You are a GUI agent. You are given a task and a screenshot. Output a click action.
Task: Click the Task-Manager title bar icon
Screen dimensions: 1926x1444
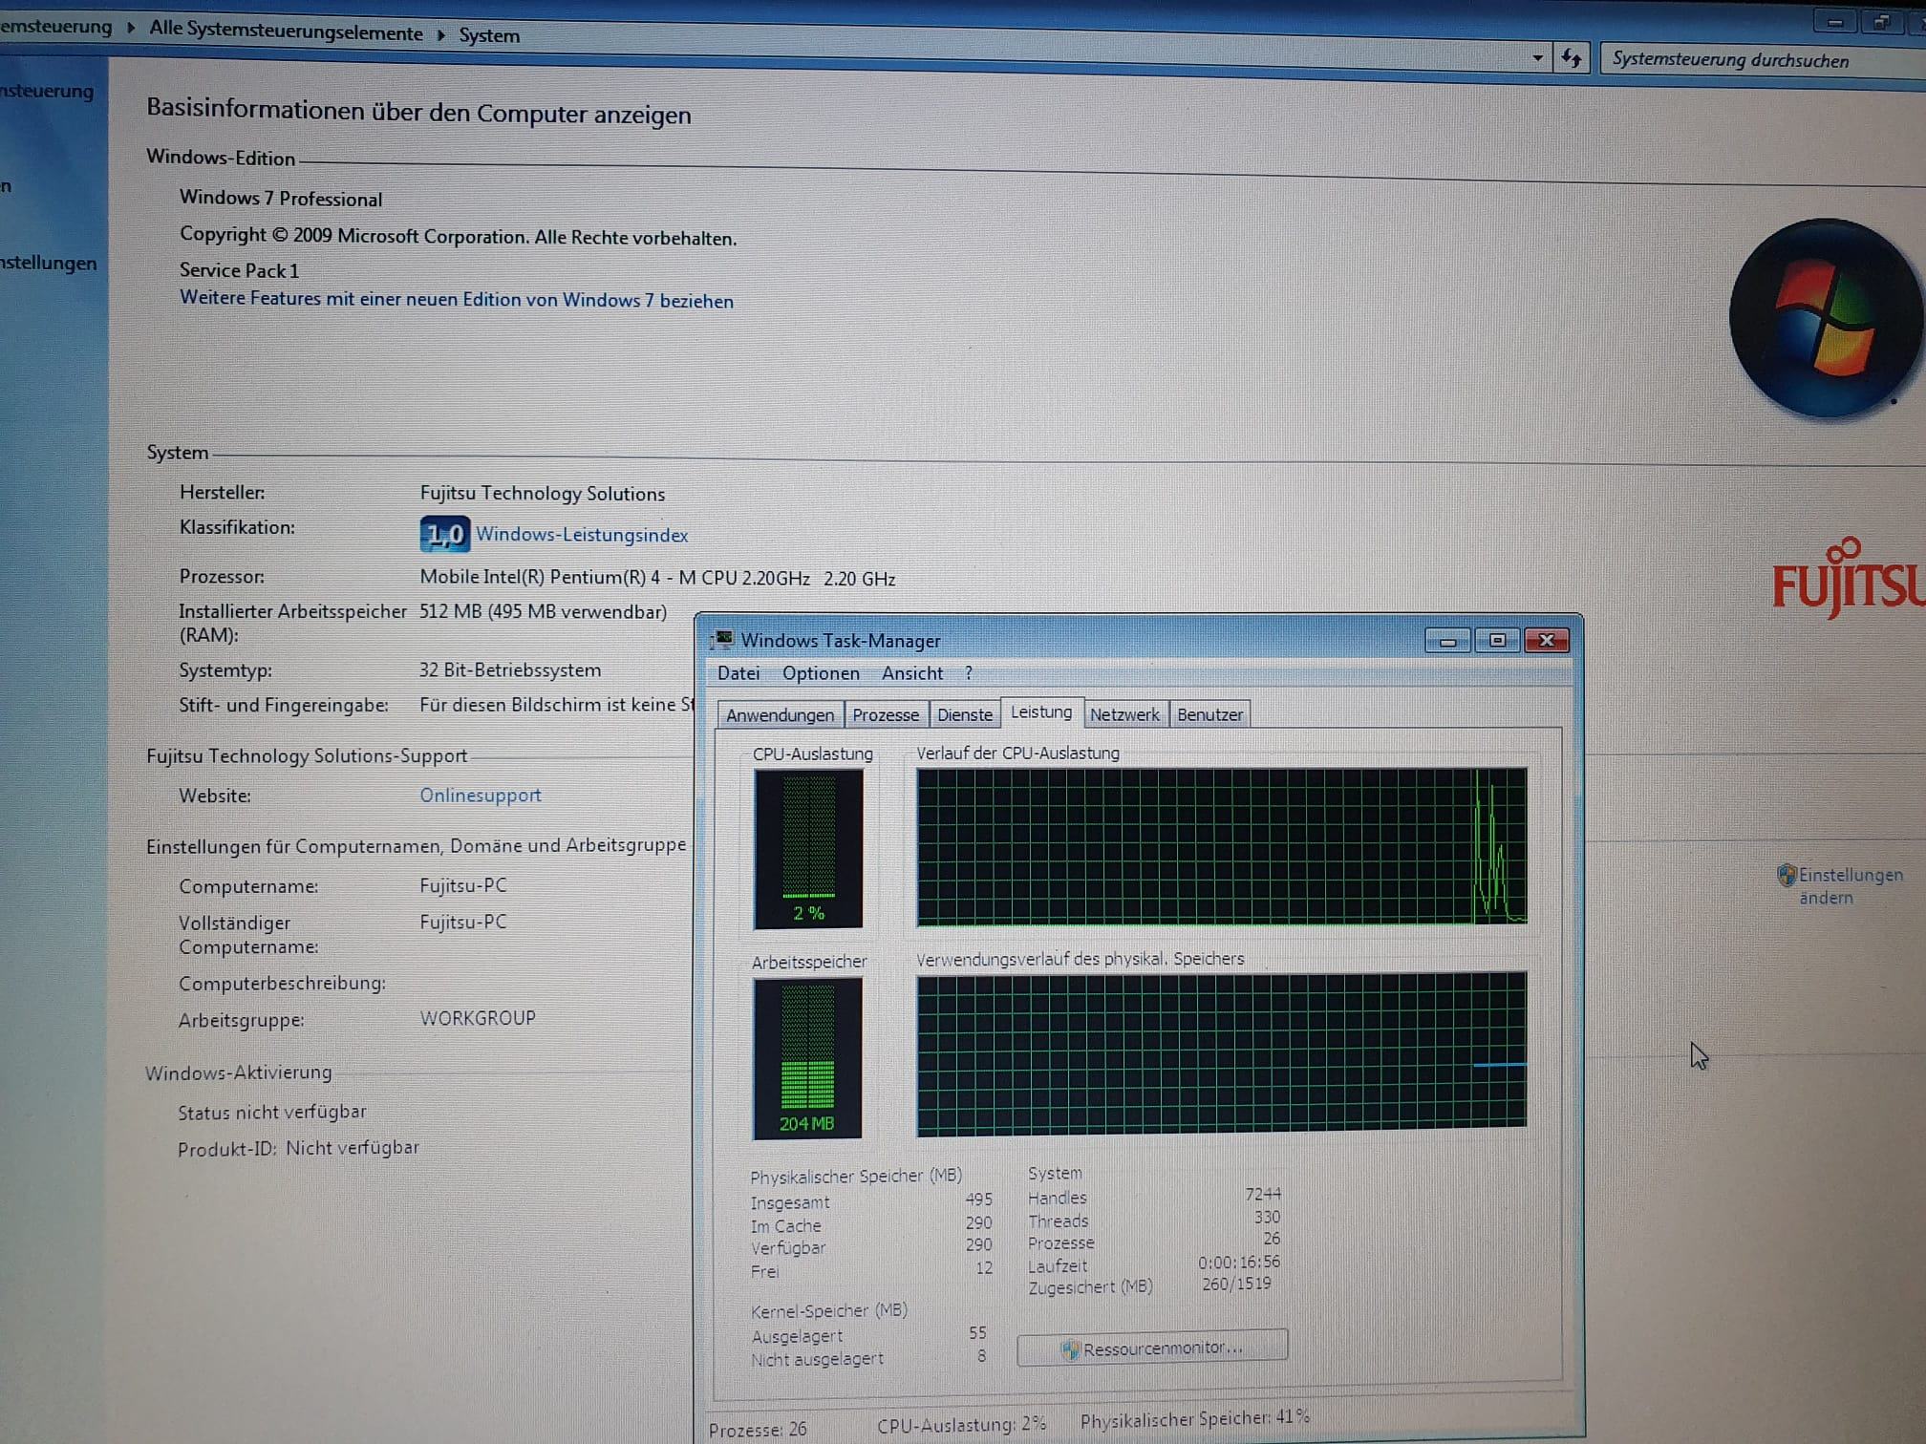[724, 639]
